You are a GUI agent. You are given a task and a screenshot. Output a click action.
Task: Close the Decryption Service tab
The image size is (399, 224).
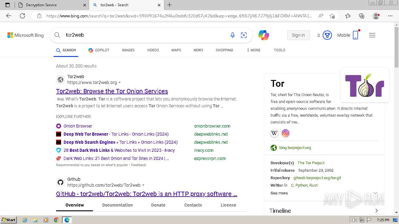(x=84, y=5)
